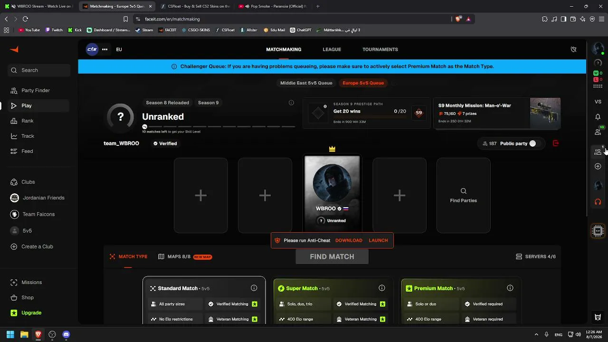Select the Middle East 5v5 Queue
608x342 pixels.
306,83
